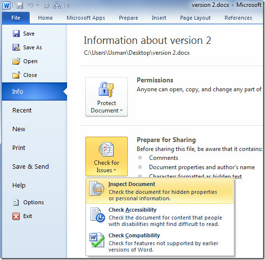Open the References ribbon tab
The height and width of the screenshot is (260, 265).
(x=238, y=18)
